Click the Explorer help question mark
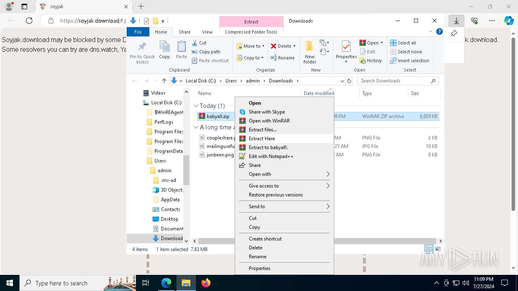Image resolution: width=518 pixels, height=291 pixels. pos(439,32)
